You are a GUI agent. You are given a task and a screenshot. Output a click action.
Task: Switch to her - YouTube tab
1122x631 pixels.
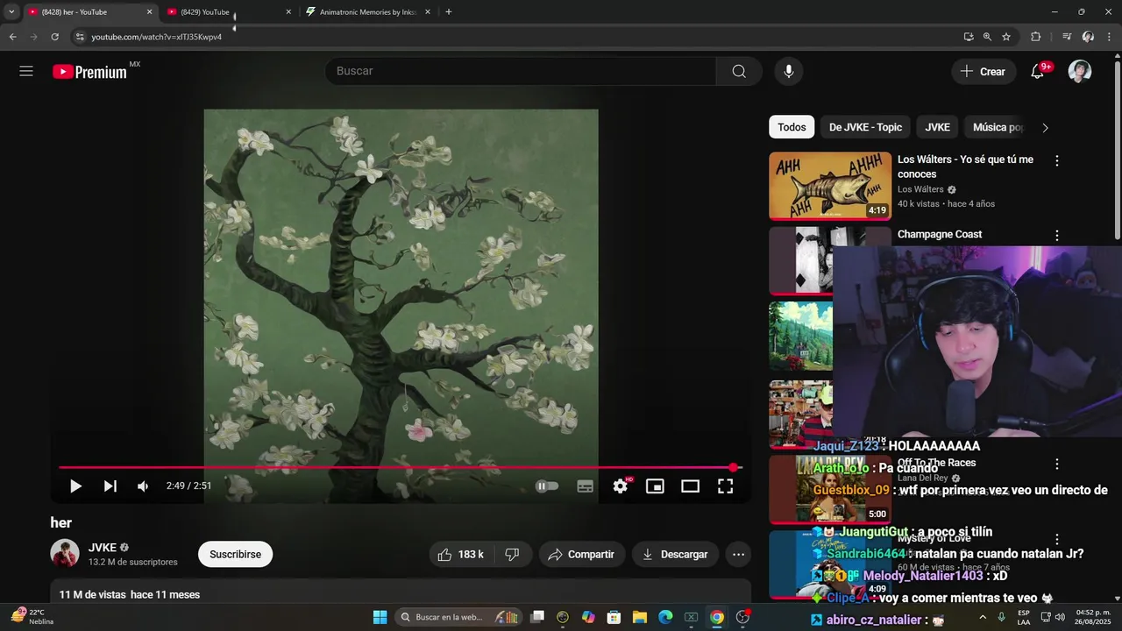pos(88,12)
